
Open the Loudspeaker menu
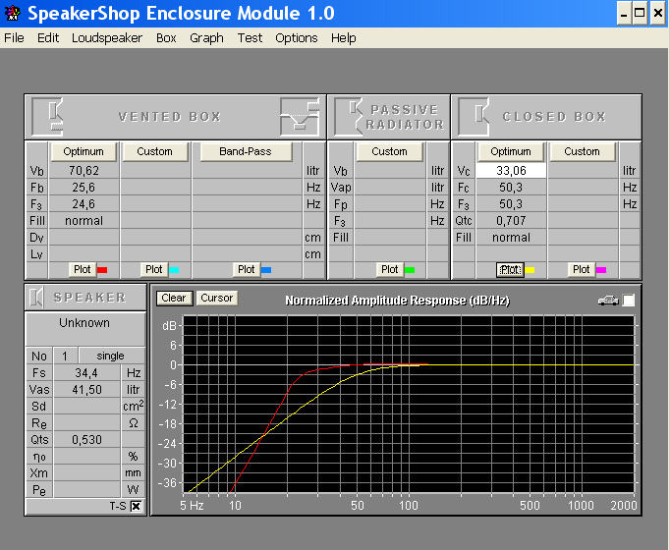tap(107, 38)
